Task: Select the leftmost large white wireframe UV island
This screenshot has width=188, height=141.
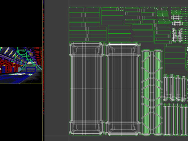Action: click(87, 89)
